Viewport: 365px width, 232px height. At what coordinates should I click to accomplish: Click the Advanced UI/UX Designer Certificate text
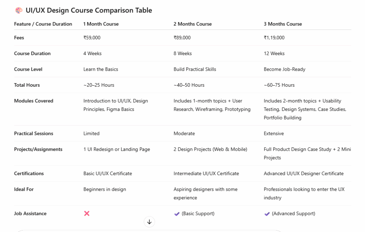pyautogui.click(x=304, y=174)
